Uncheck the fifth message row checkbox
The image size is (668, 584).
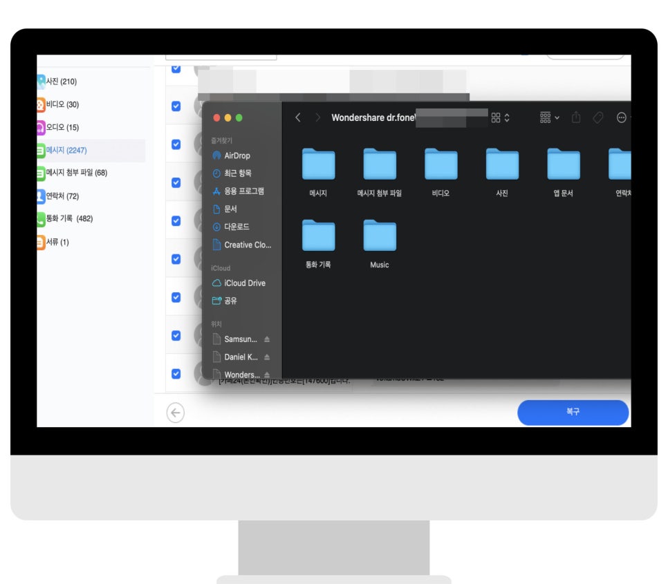click(x=176, y=221)
